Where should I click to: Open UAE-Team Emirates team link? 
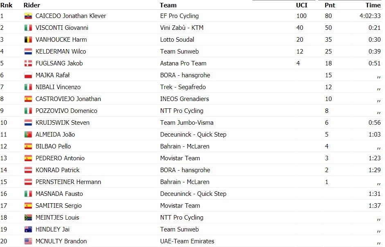187,241
